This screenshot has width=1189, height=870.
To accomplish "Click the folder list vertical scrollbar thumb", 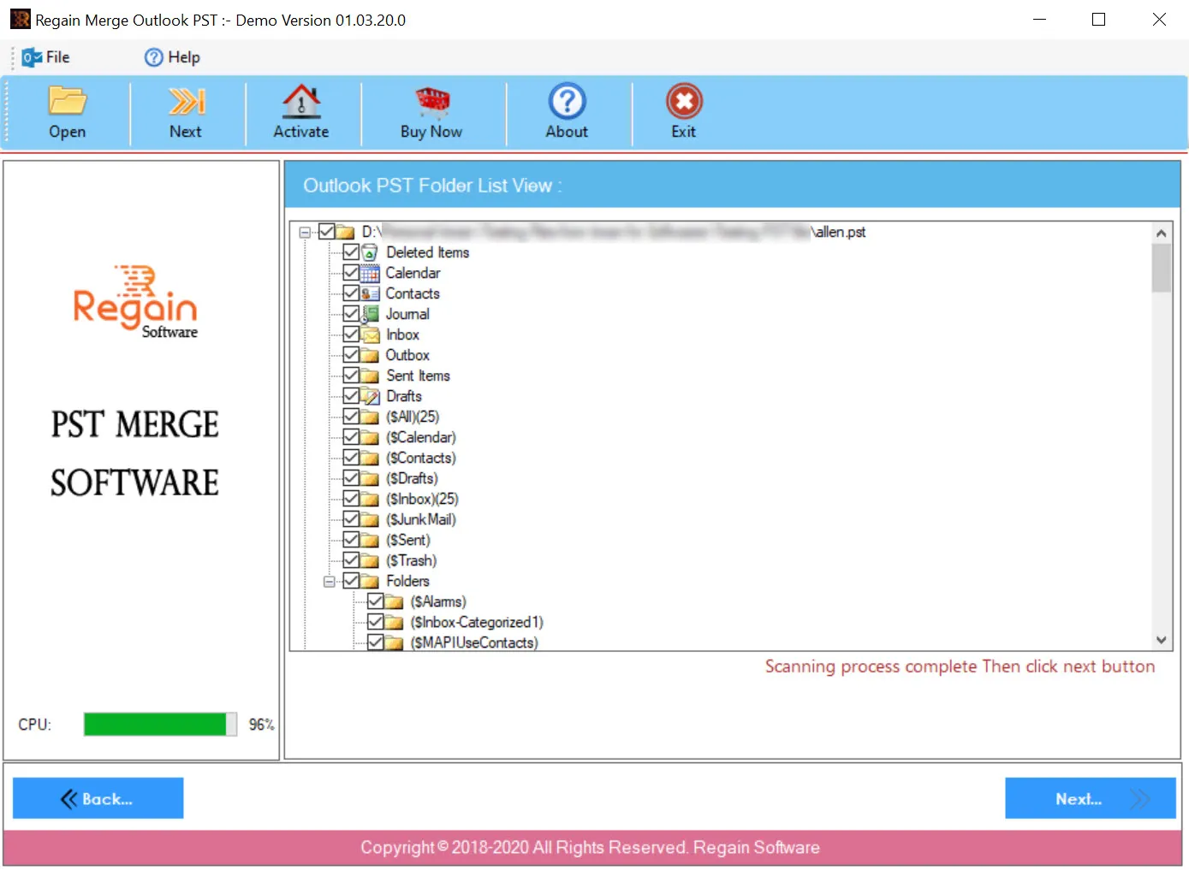I will (x=1162, y=268).
